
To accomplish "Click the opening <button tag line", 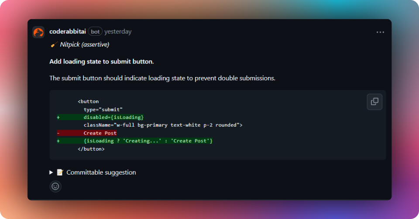I will point(88,101).
